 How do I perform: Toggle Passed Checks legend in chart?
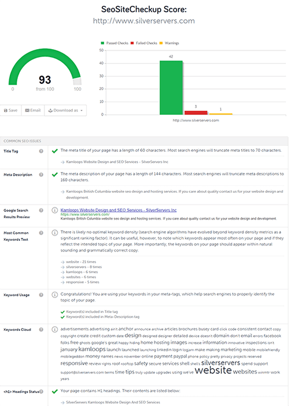point(114,43)
